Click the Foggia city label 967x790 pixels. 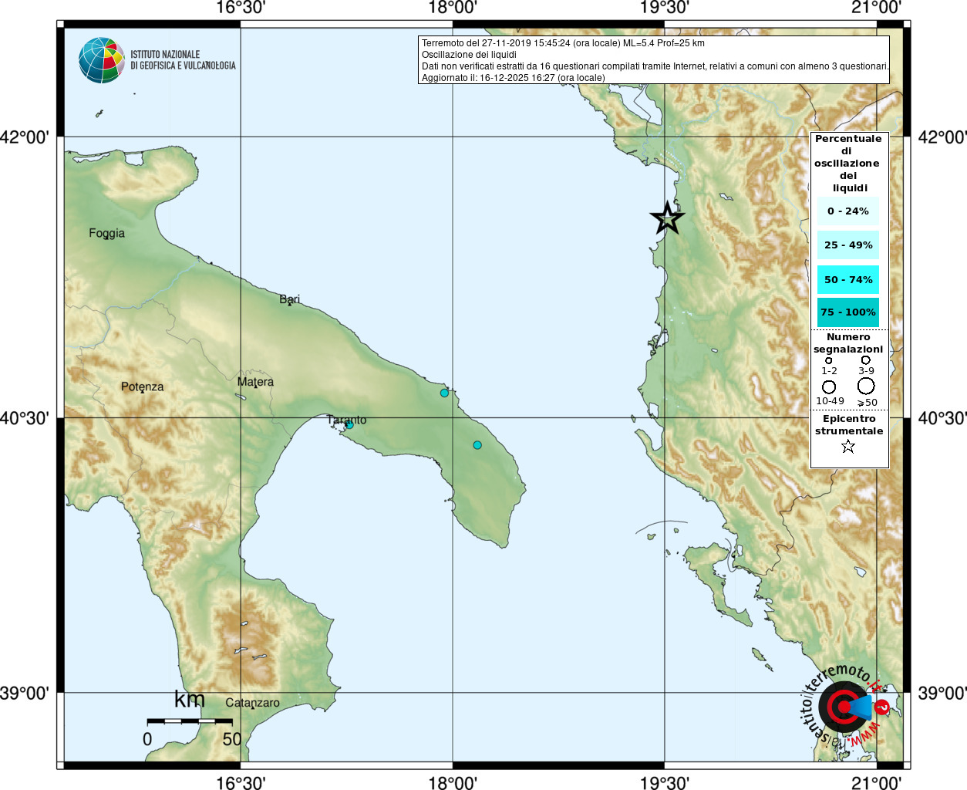coord(106,233)
